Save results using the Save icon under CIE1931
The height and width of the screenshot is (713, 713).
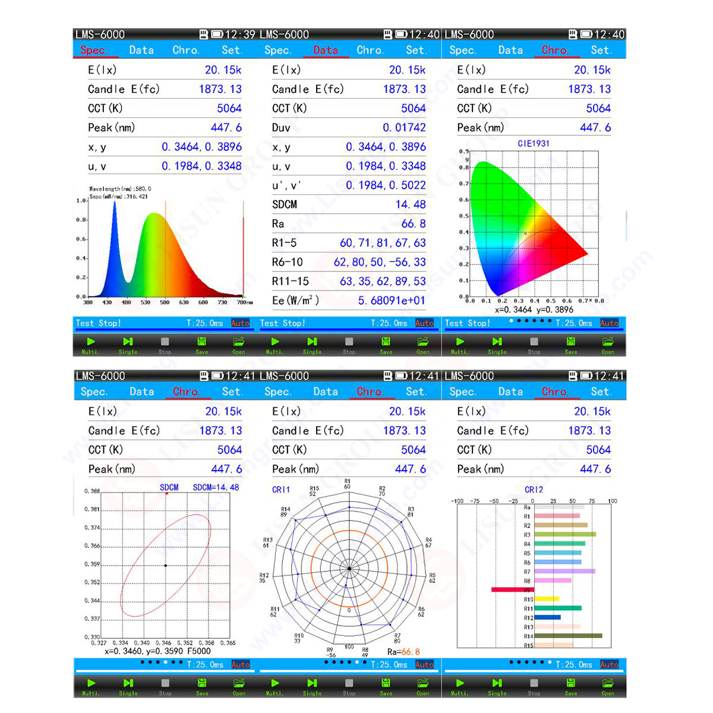coord(570,342)
